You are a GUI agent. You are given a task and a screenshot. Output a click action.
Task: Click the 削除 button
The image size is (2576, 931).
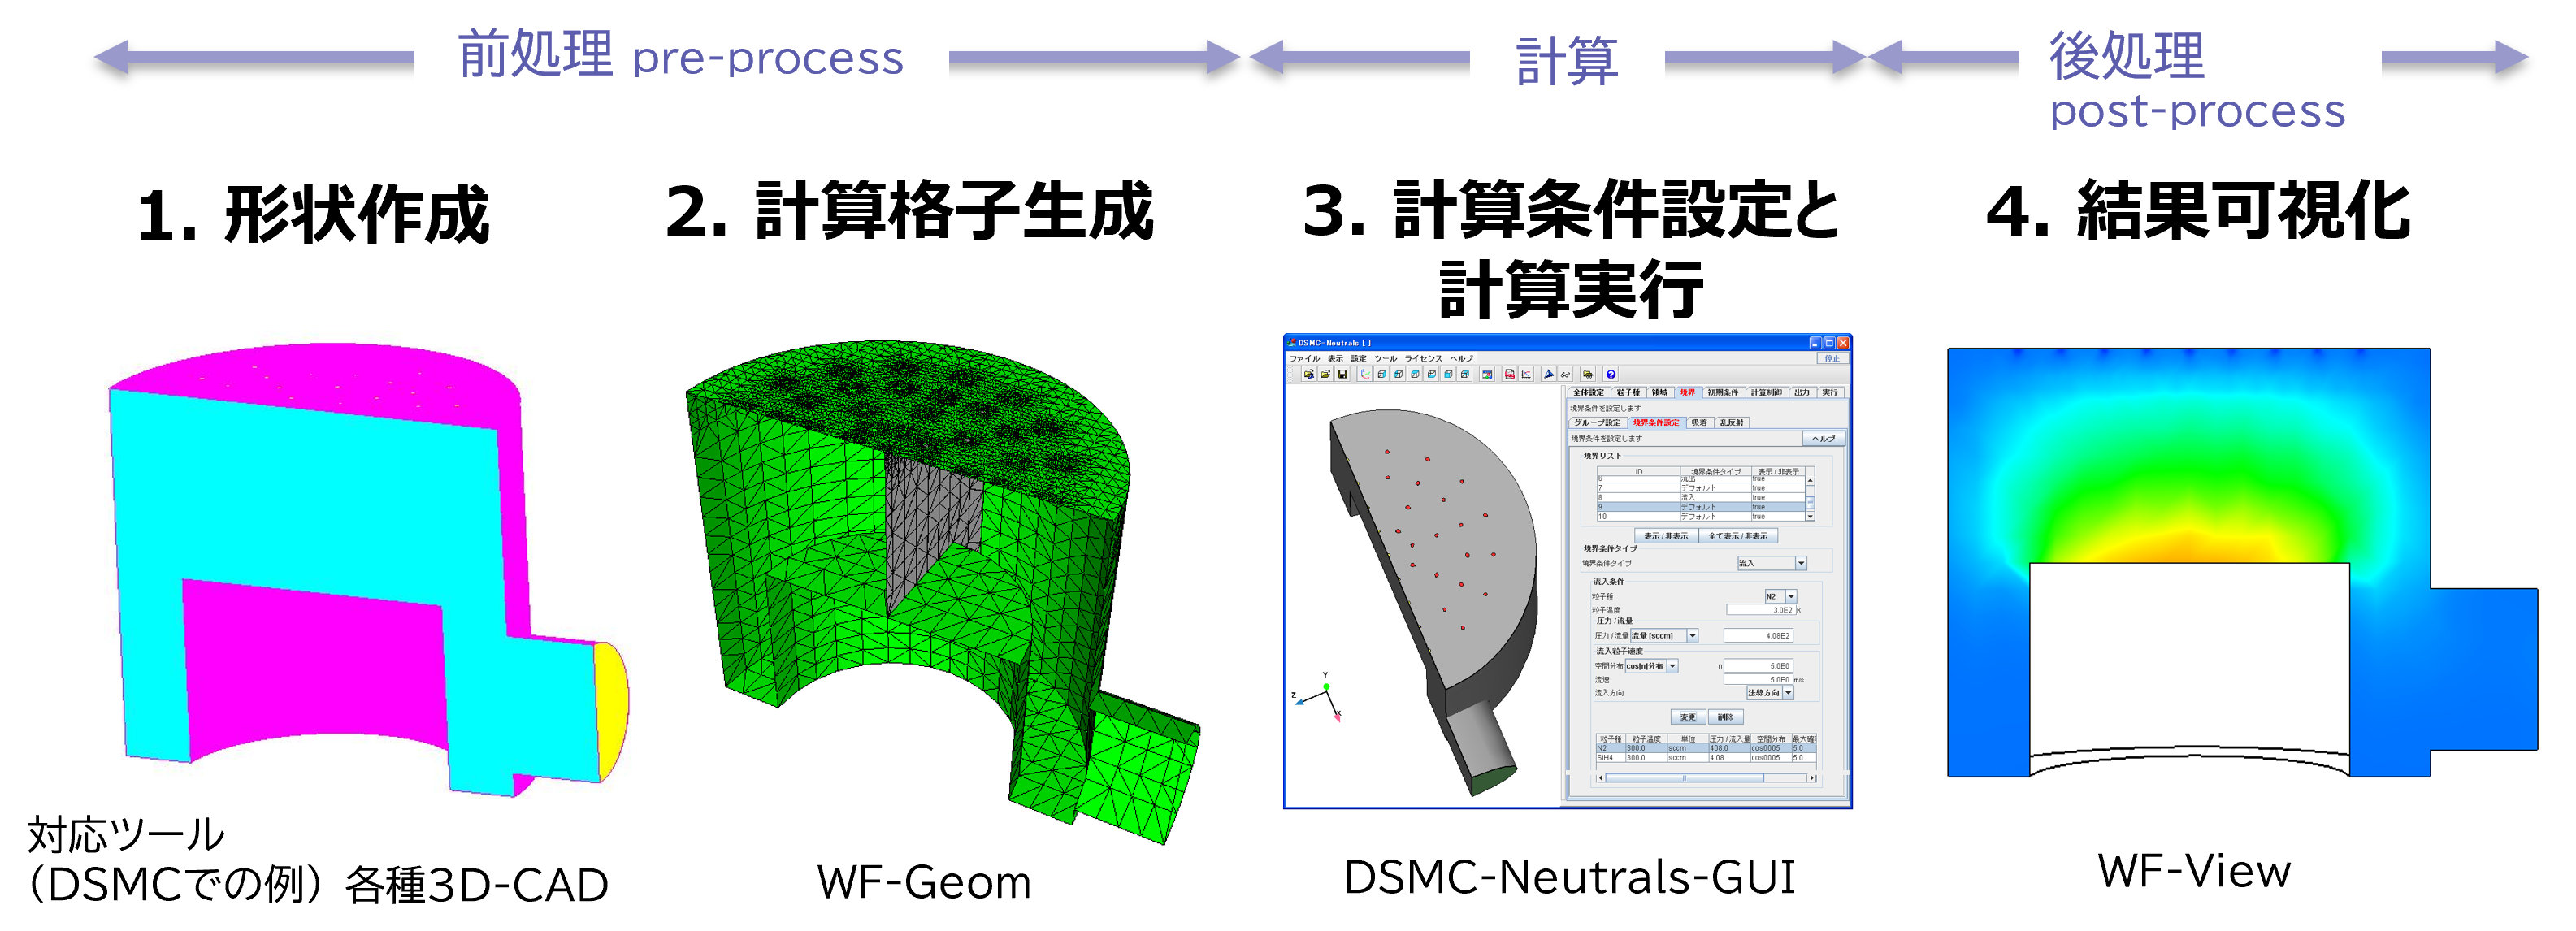[1726, 717]
